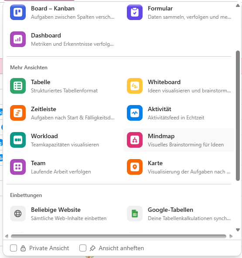Choose the teal Workload icon
Viewport: 242px width, 258px height.
[x=18, y=140]
